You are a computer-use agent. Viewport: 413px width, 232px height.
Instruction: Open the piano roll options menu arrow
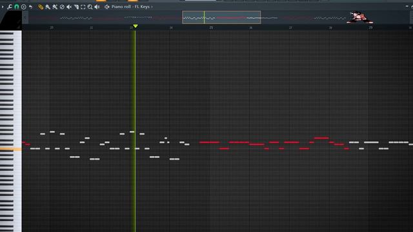click(x=3, y=7)
